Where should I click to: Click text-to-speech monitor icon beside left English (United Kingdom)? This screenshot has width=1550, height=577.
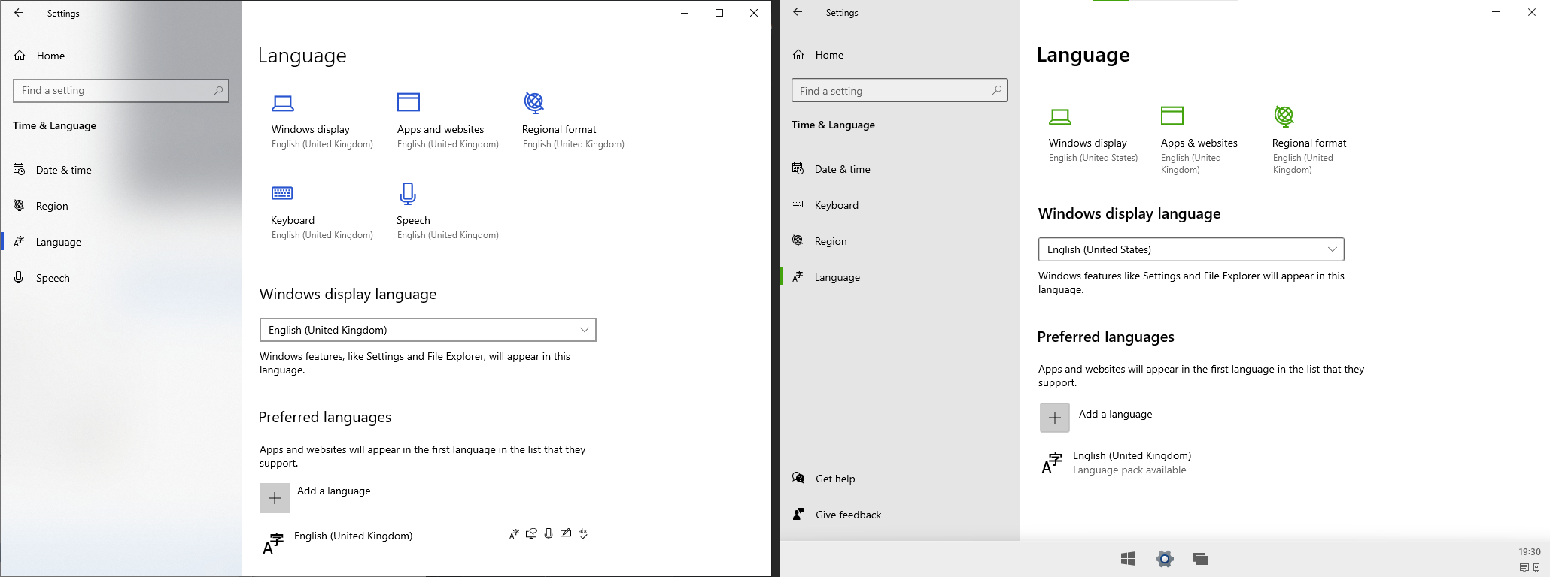pyautogui.click(x=531, y=534)
